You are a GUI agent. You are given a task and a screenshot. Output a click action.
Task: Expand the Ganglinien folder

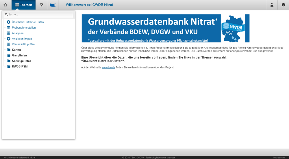click(x=19, y=55)
